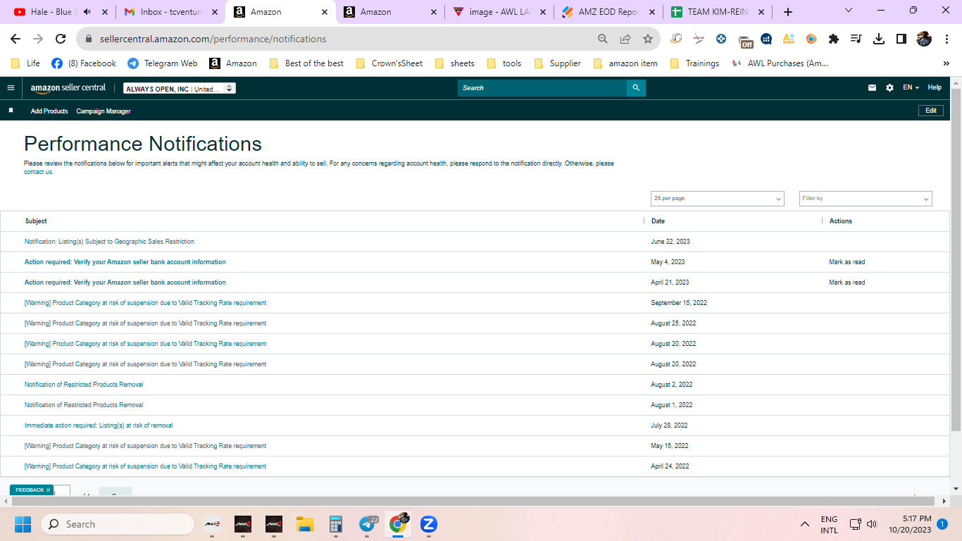Open the September 15, 2022 tracking rate warning
962x541 pixels.
coord(146,303)
